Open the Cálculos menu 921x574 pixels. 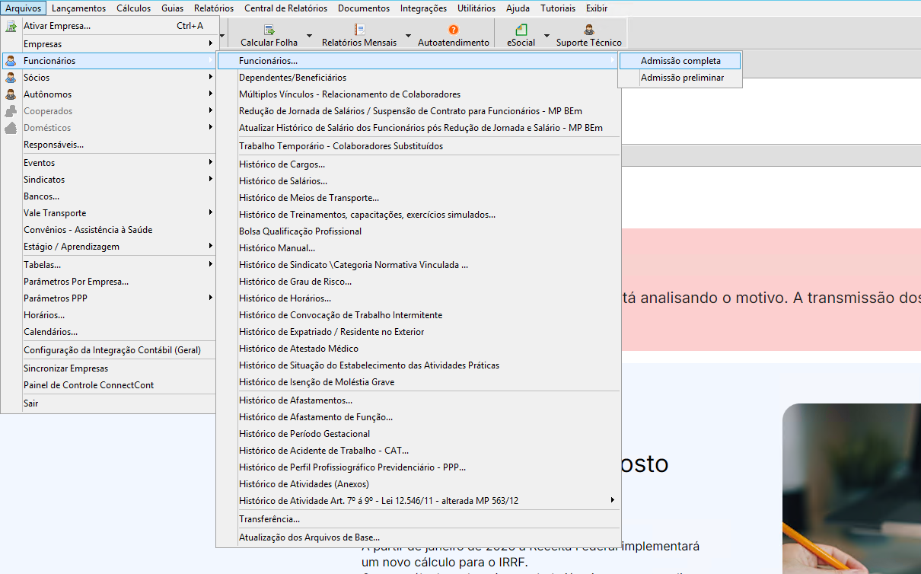pyautogui.click(x=134, y=8)
